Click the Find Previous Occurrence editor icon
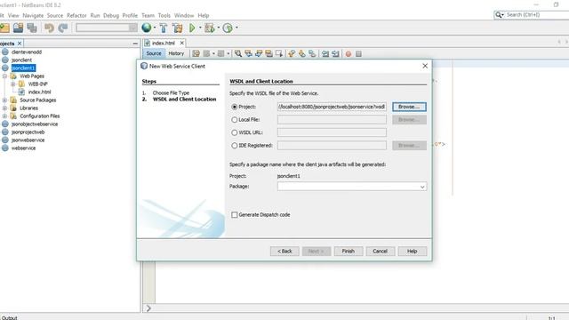 pos(249,53)
